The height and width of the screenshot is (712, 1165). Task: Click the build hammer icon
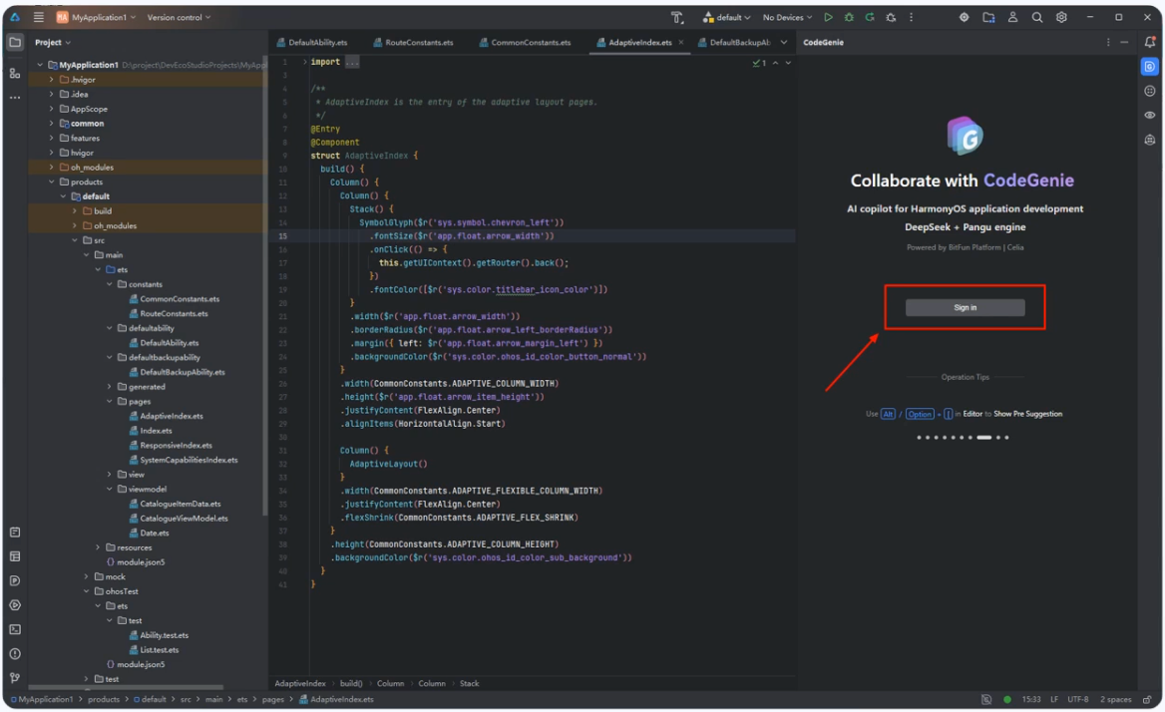(x=677, y=17)
